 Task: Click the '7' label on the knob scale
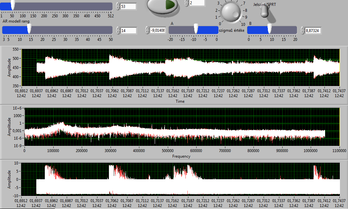244,3
